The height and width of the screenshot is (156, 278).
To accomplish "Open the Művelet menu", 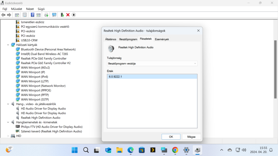I will click(x=16, y=9).
